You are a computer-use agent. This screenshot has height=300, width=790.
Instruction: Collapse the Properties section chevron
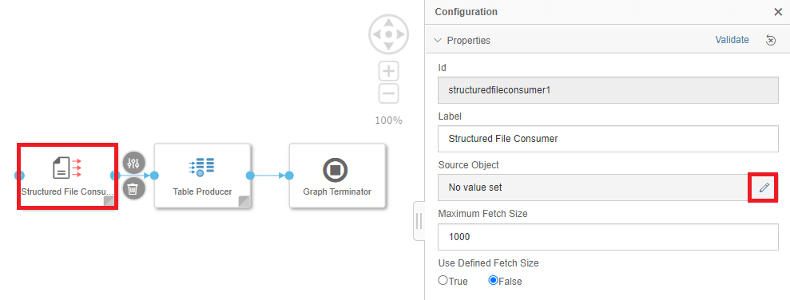tap(438, 40)
